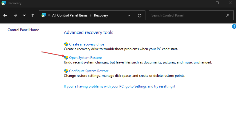Click the Recovery breadcrumb in address bar
This screenshot has width=236, height=129.
(x=101, y=15)
